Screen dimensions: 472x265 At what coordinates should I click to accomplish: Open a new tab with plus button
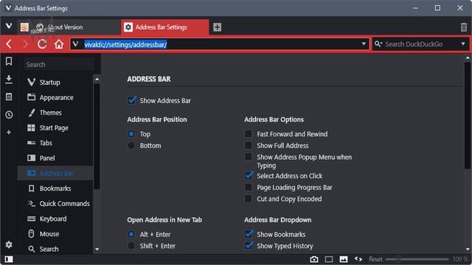(217, 27)
